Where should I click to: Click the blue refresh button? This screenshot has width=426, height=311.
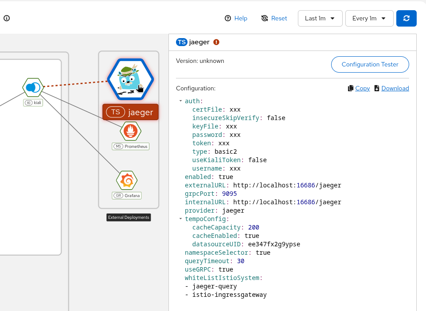[406, 18]
